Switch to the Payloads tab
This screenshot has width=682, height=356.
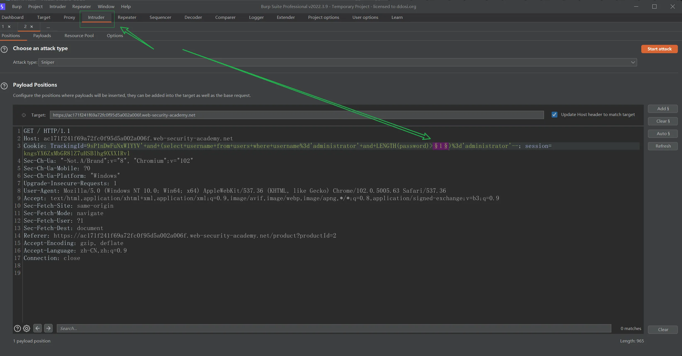coord(42,36)
